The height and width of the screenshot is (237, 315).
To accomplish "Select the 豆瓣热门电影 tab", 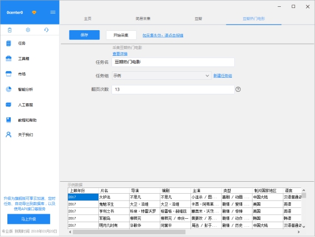I will click(x=254, y=19).
